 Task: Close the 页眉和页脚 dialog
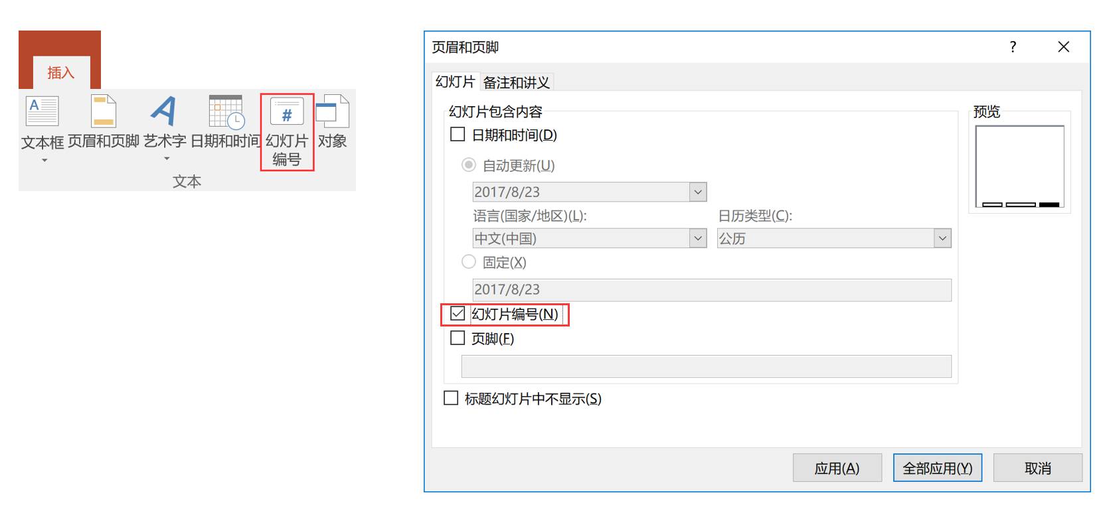click(1064, 46)
